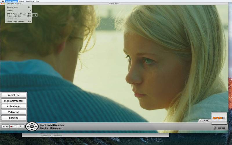Choose Über SAT>IP Viewer menu entry
232x145 pixels.
coord(18,4)
